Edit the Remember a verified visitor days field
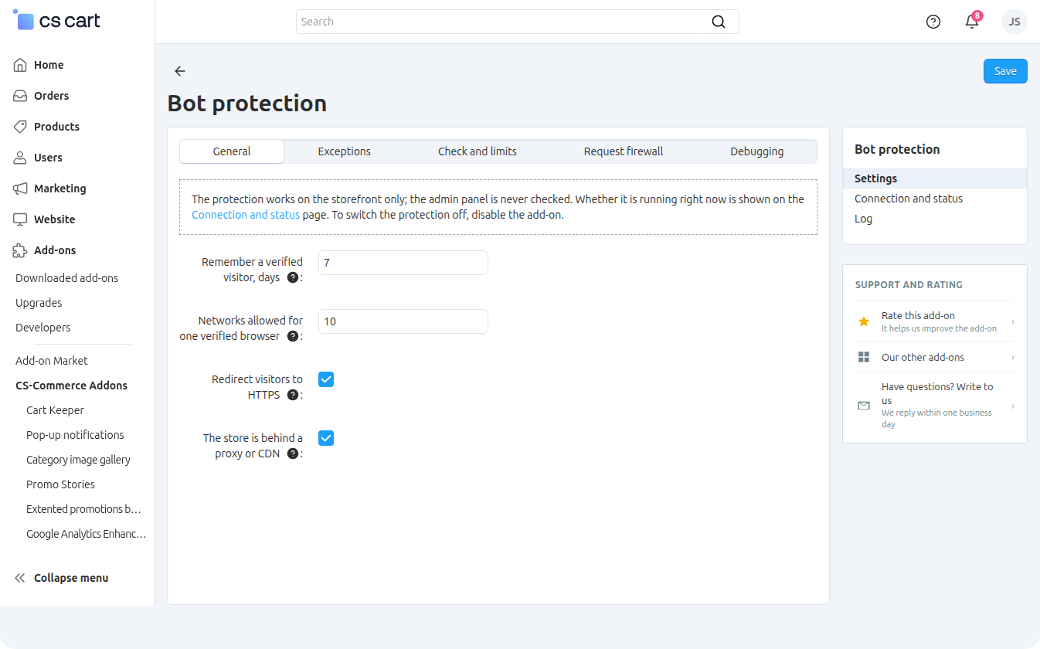1040x649 pixels. (x=403, y=263)
